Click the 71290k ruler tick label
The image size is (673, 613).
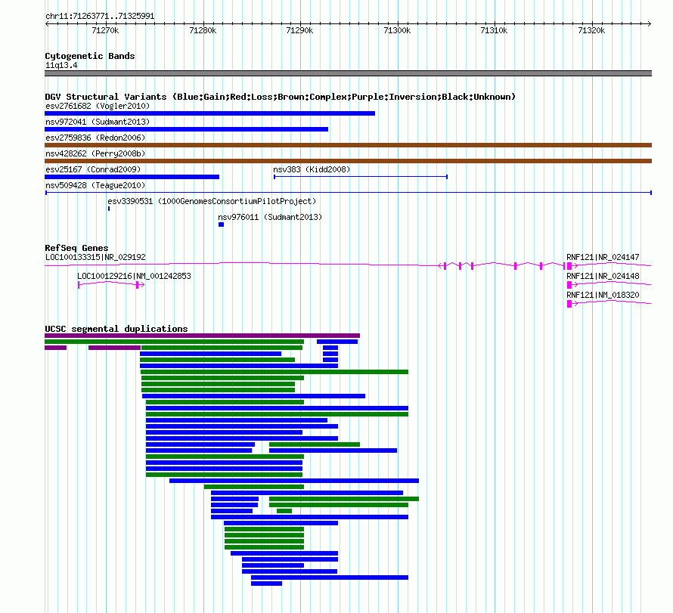(300, 30)
